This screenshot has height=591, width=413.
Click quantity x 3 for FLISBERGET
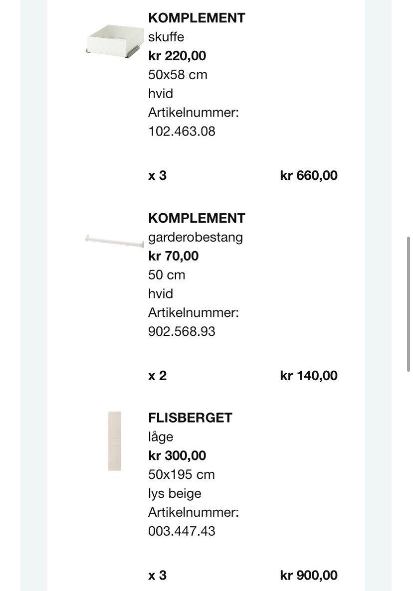(x=158, y=575)
